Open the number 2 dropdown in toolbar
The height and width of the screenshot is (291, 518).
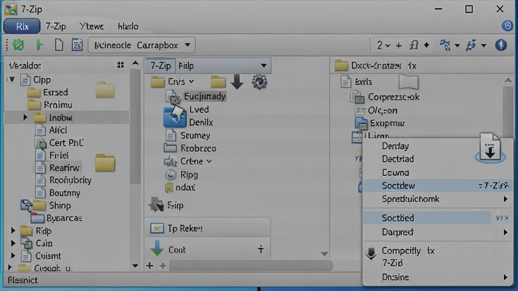click(x=383, y=45)
